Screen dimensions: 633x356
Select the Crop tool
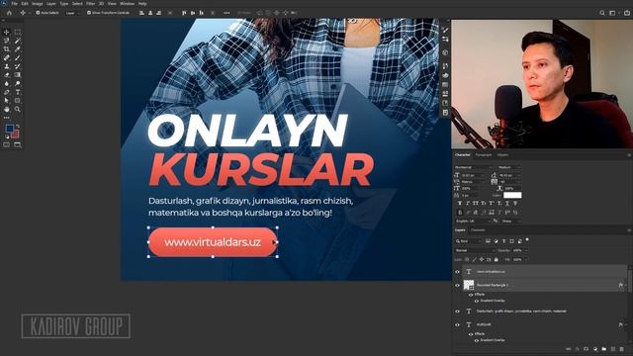tap(7, 49)
